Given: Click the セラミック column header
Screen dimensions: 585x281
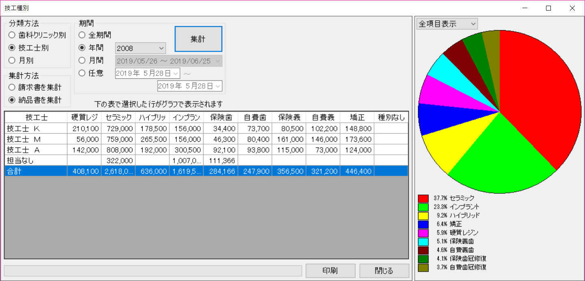Looking at the screenshot, I should (x=118, y=118).
